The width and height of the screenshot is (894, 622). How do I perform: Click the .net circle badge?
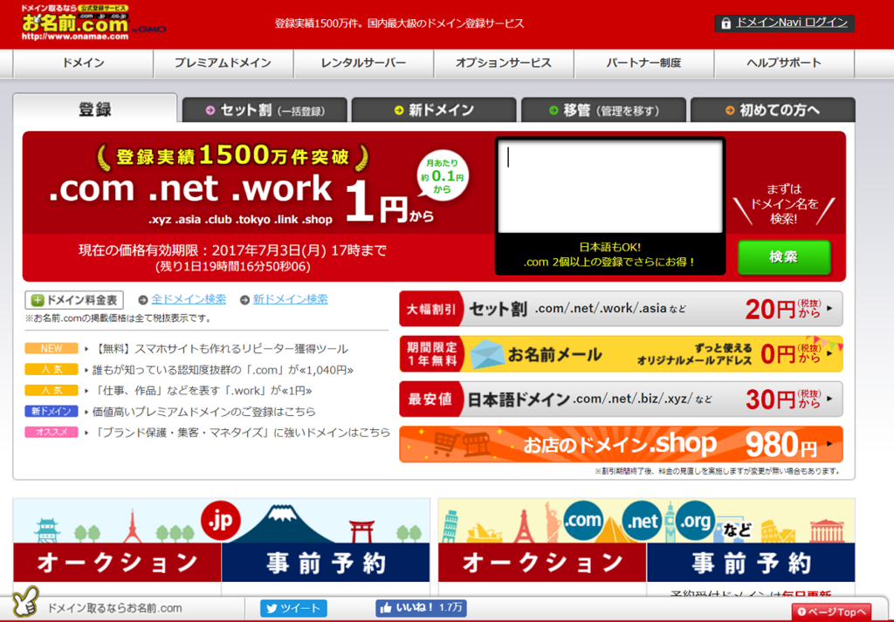[642, 521]
